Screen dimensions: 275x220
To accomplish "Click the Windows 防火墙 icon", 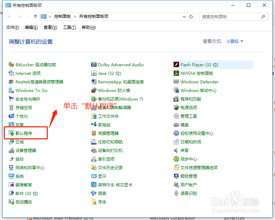I will coord(94,90).
